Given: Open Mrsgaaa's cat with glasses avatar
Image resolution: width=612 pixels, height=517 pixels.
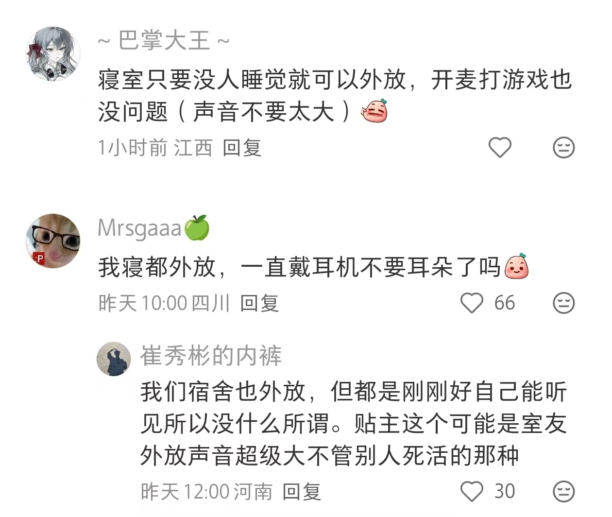Looking at the screenshot, I should coord(53,241).
